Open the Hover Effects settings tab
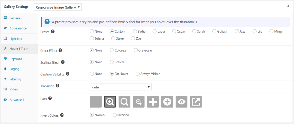The height and width of the screenshot is (124, 294). click(19, 49)
